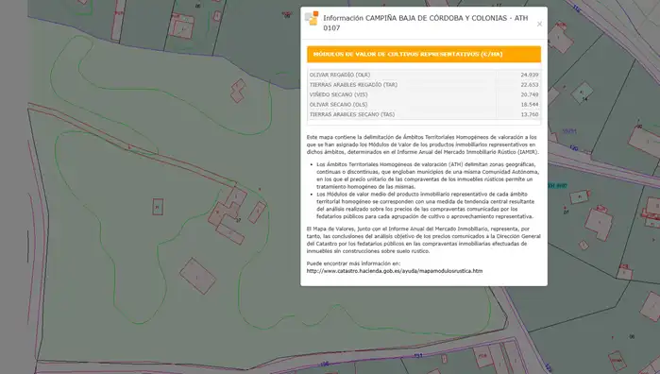Image resolution: width=660 pixels, height=374 pixels.
Task: Select the 'TIERRAS ARABLES REGADÍO (TAR)' row label
Action: point(353,85)
